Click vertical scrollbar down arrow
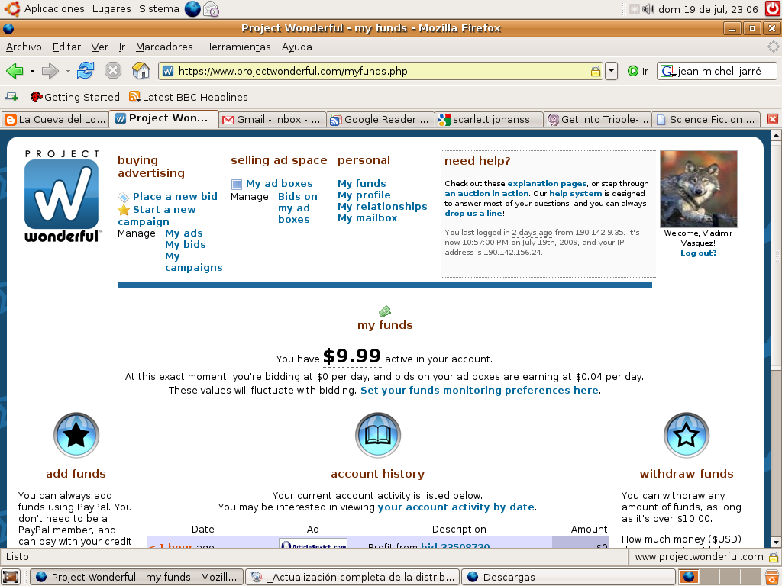Image resolution: width=782 pixels, height=586 pixels. (776, 543)
